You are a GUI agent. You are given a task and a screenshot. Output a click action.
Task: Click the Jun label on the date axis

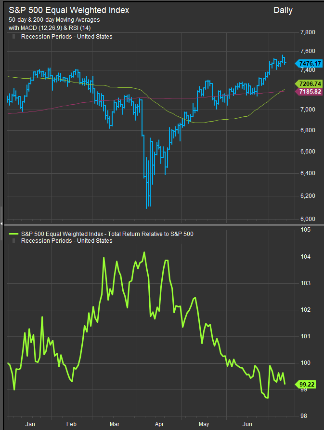pyautogui.click(x=248, y=424)
